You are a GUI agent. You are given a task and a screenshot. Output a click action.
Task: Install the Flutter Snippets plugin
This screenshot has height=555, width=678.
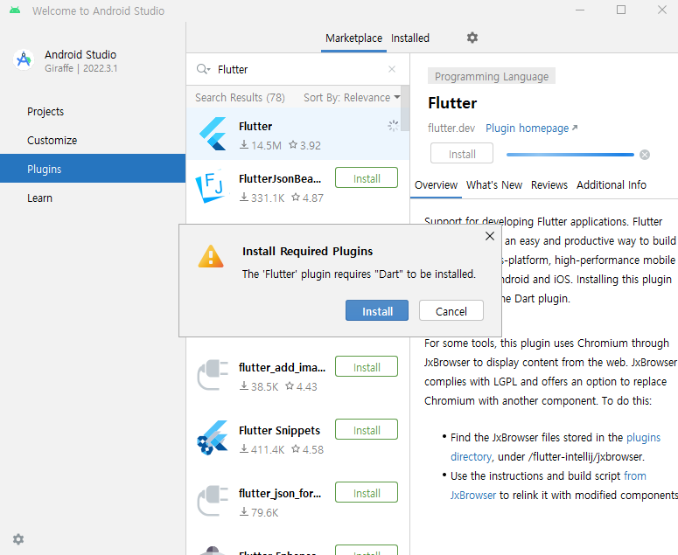[367, 430]
